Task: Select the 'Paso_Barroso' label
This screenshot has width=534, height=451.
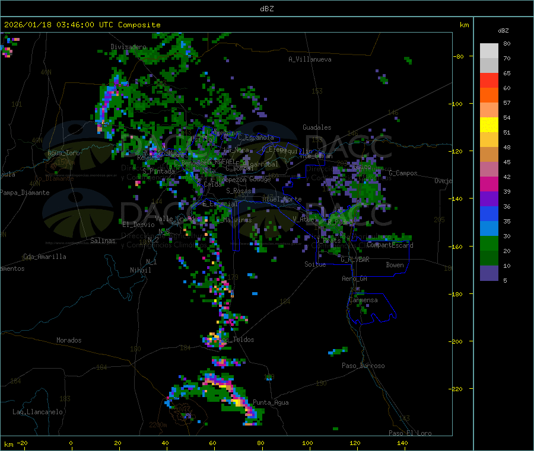Action: coord(363,366)
